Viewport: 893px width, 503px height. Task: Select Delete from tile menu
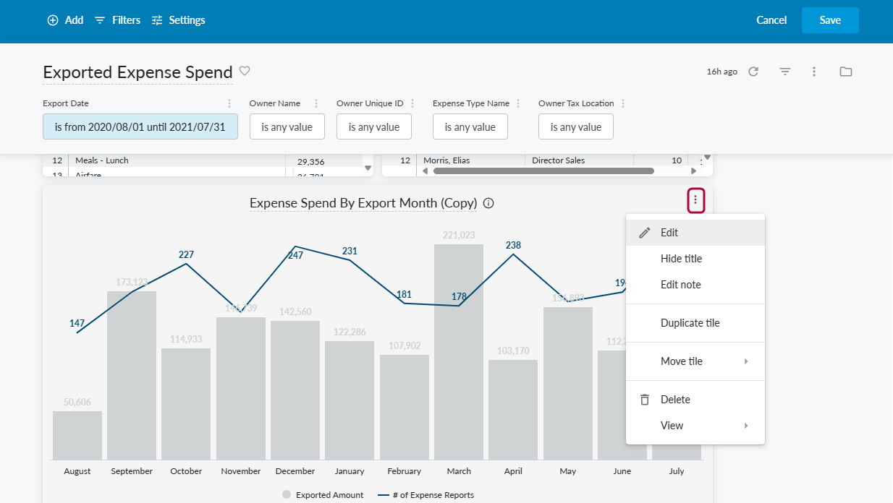click(x=674, y=400)
